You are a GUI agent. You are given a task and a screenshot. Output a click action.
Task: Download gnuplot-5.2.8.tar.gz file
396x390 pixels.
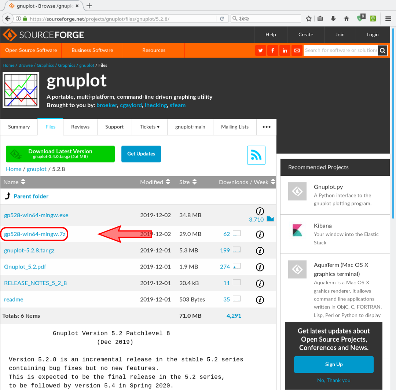click(29, 251)
